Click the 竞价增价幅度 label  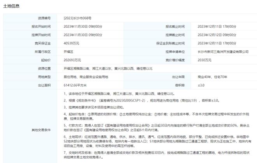click(x=175, y=60)
